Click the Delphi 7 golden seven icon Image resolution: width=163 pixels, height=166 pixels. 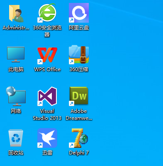coord(79,138)
